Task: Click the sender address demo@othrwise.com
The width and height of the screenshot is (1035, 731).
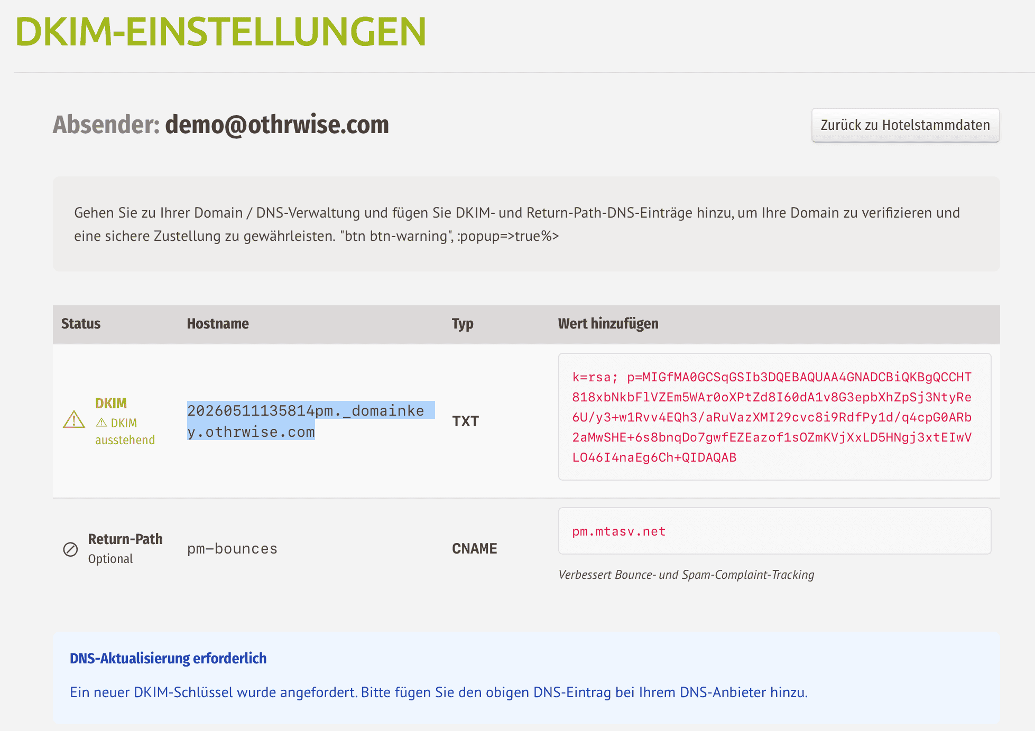Action: 277,125
